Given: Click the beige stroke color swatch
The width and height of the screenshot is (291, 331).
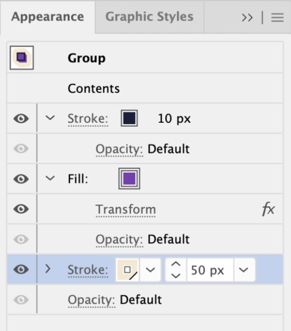Looking at the screenshot, I should [127, 270].
